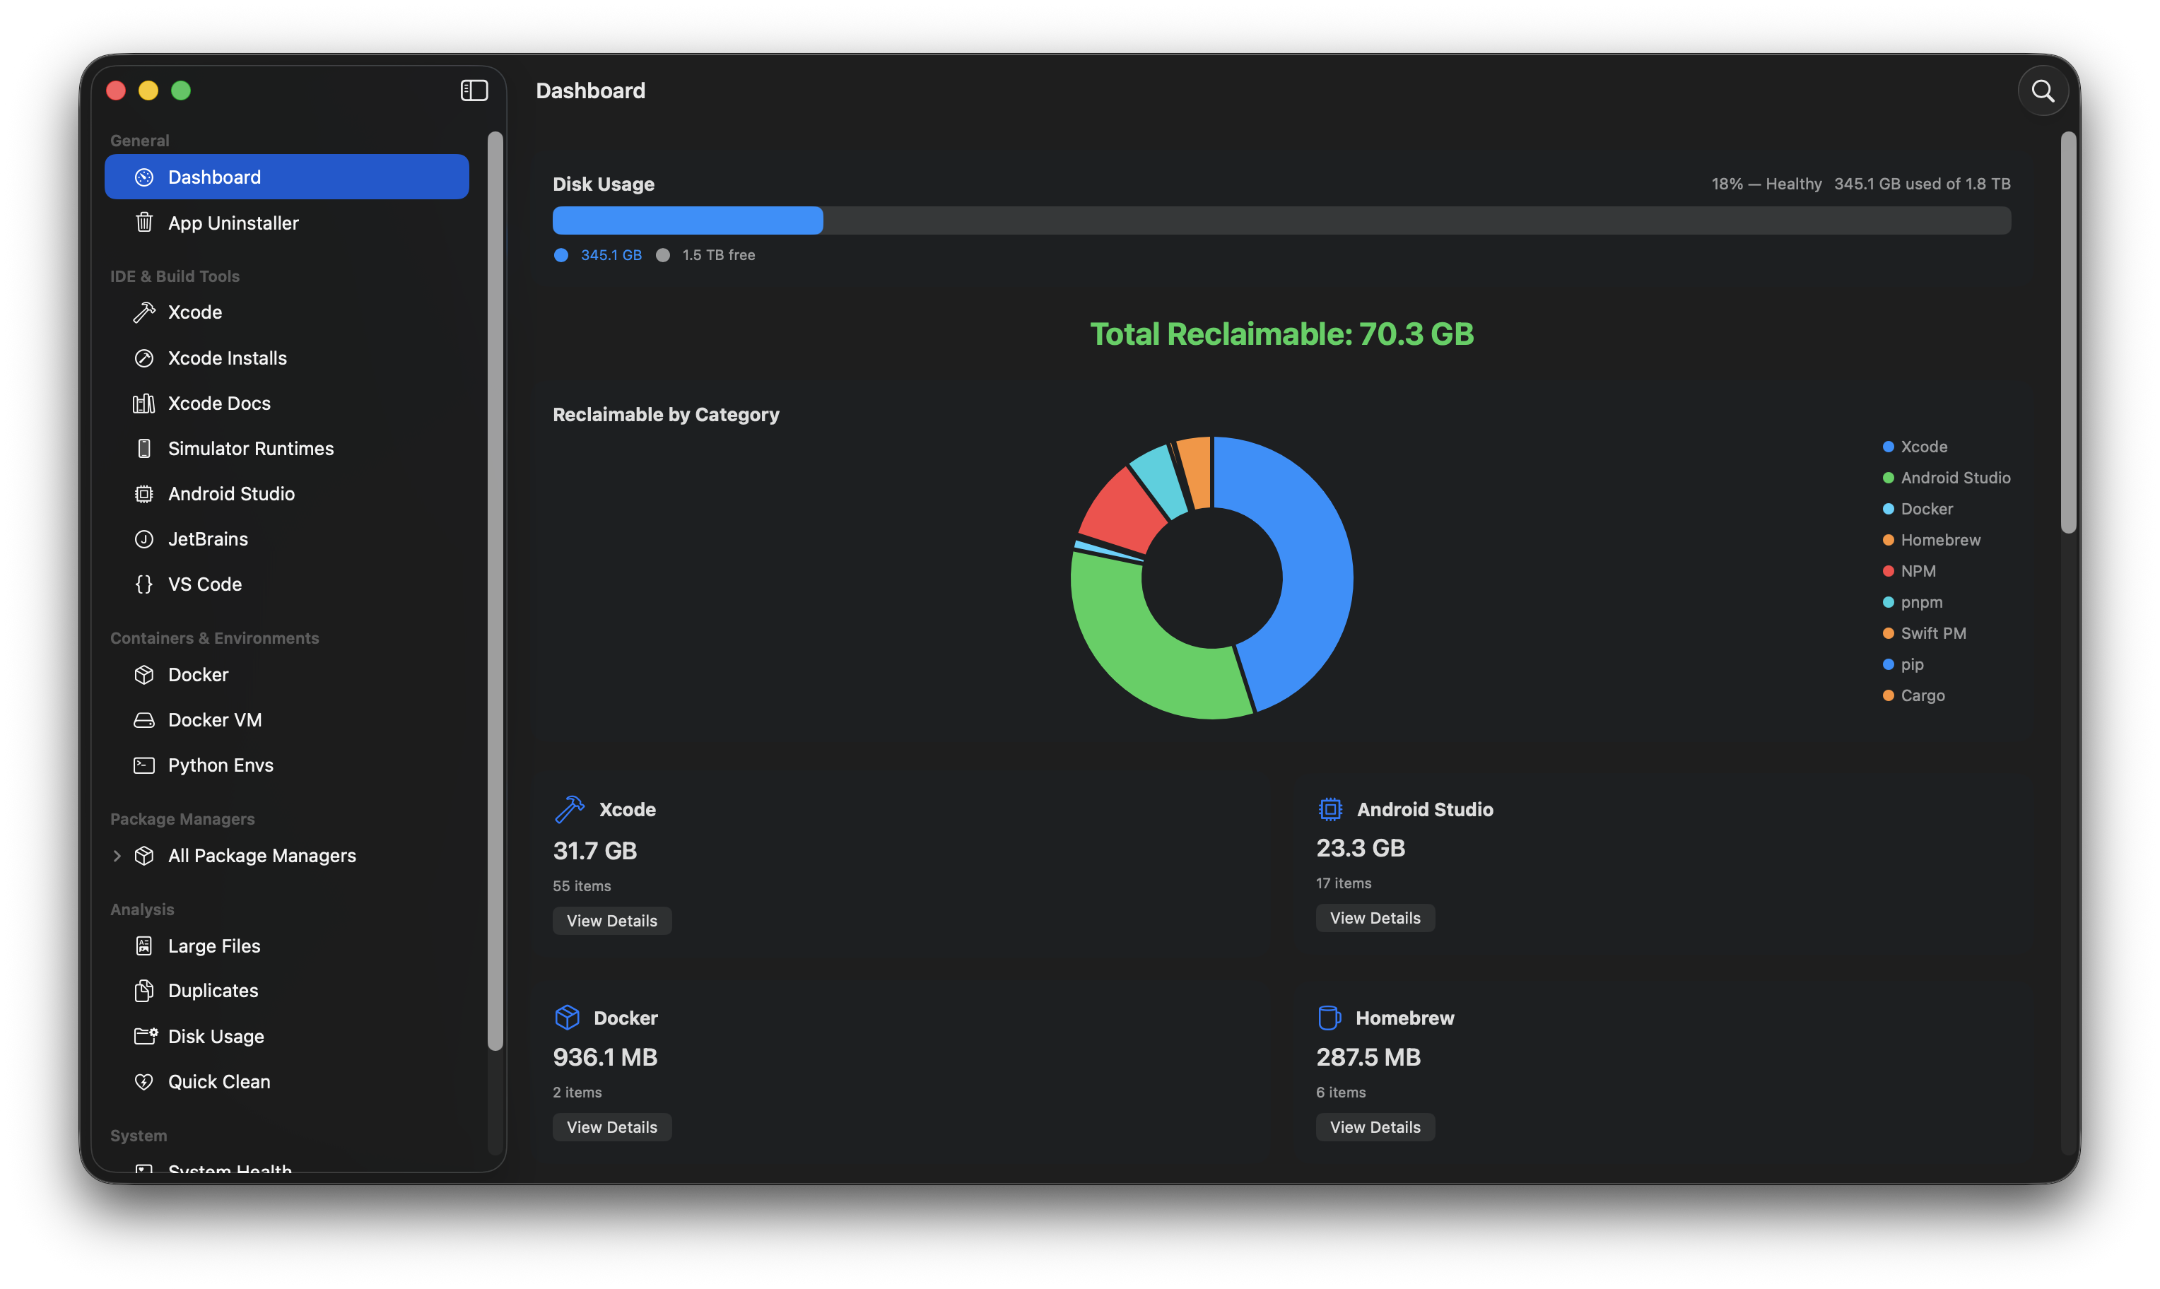The height and width of the screenshot is (1289, 2160).
Task: Expand the All Package Managers chevron
Action: [117, 856]
